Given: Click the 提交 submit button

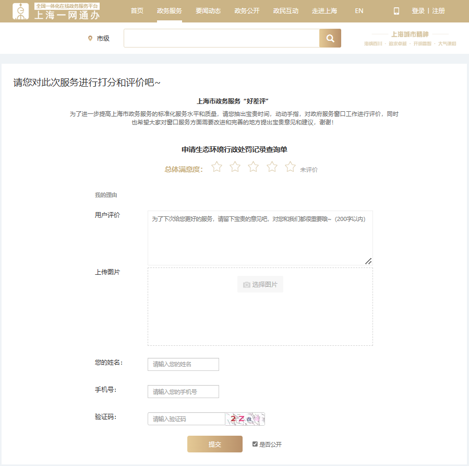Looking at the screenshot, I should tap(214, 444).
